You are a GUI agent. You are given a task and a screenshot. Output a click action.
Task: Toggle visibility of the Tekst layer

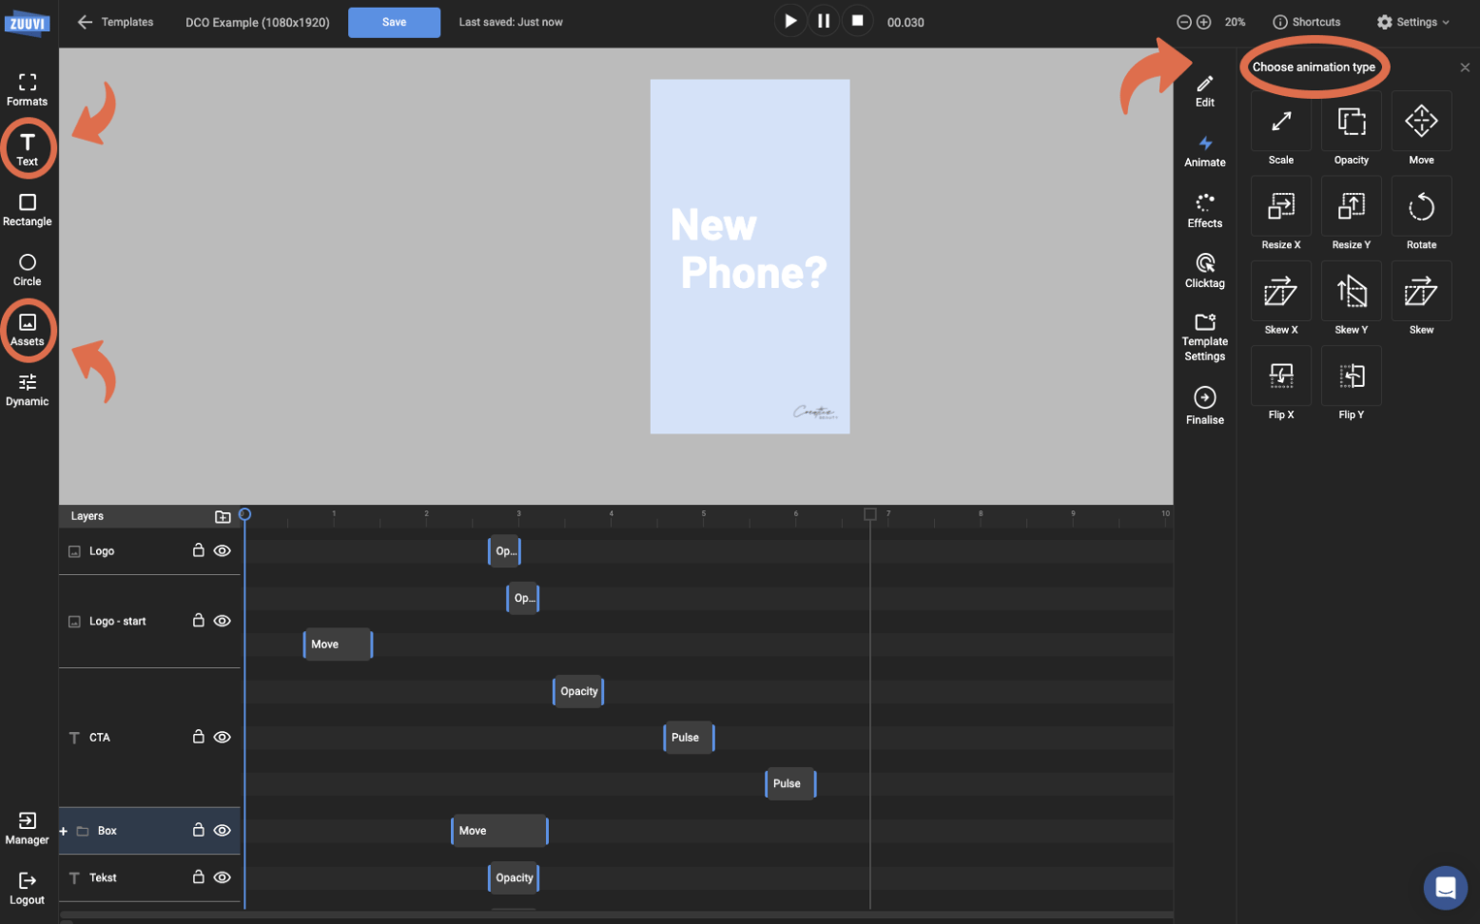(222, 877)
